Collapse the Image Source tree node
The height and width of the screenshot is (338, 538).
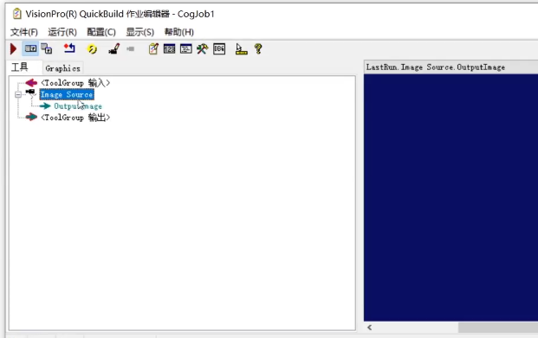point(18,94)
